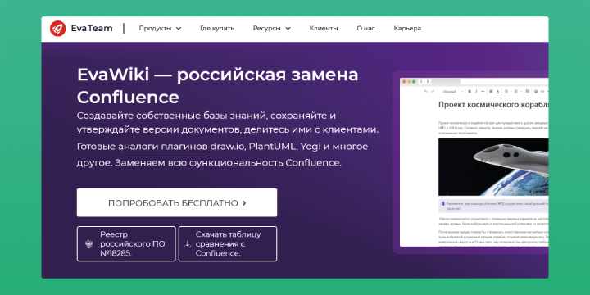
Task: Click the Italic icon in preview toolbar
Action: pyautogui.click(x=476, y=92)
